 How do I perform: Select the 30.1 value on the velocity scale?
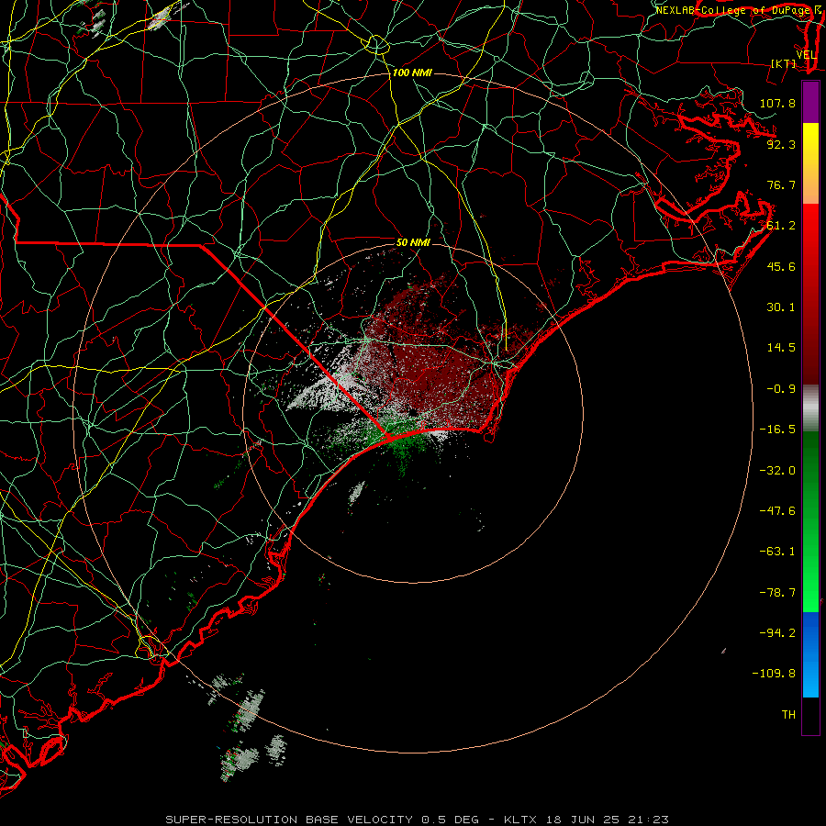[781, 307]
